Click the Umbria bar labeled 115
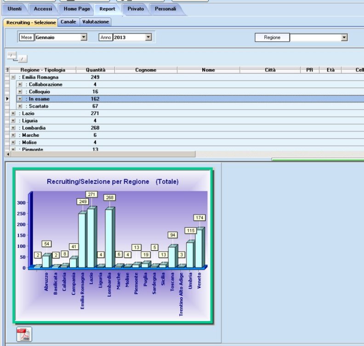 coord(190,255)
